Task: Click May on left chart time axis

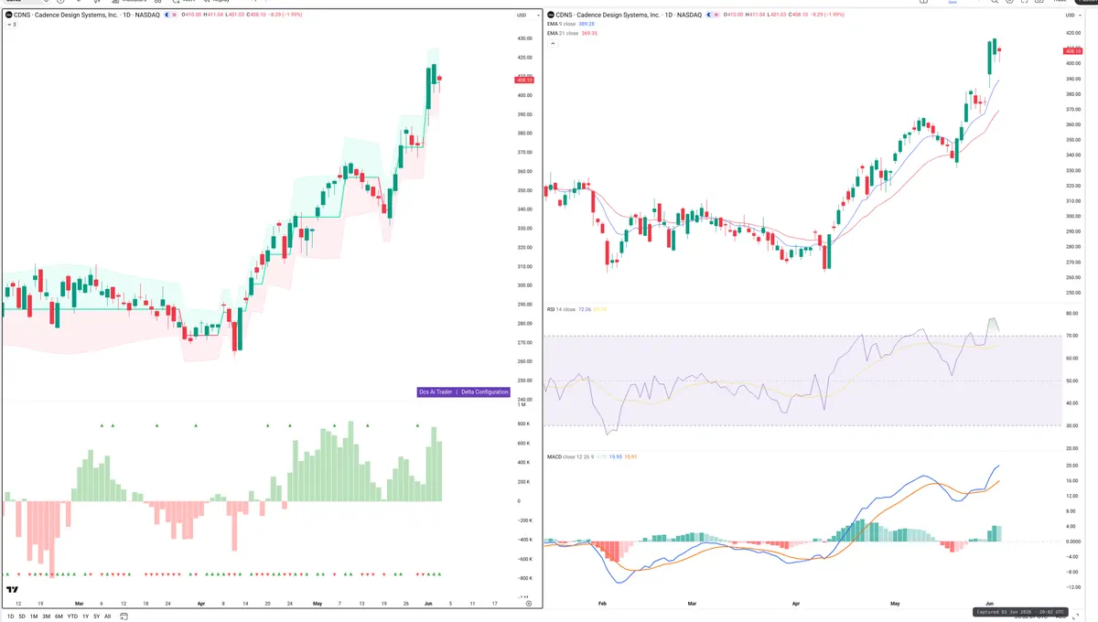Action: click(x=318, y=604)
